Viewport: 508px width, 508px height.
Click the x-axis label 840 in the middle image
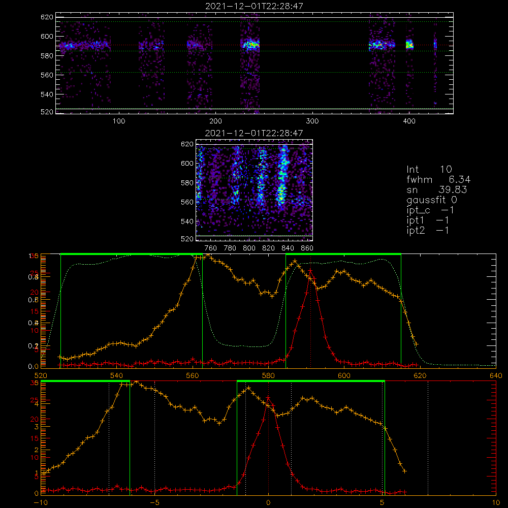coord(288,248)
